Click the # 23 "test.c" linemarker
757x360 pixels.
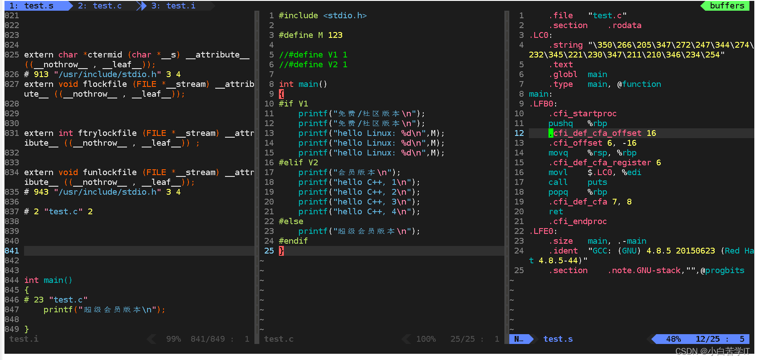56,300
